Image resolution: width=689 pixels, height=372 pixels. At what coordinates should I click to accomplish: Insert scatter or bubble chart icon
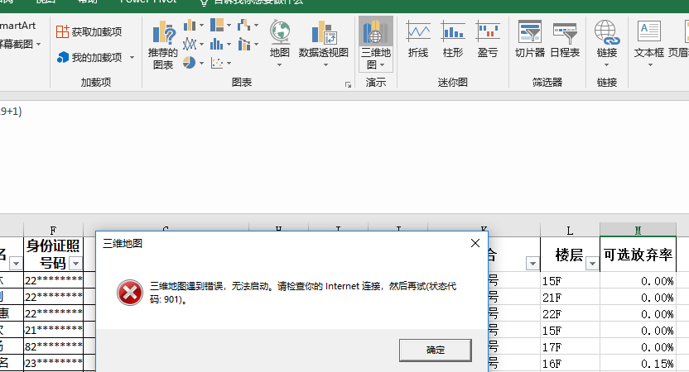(217, 63)
